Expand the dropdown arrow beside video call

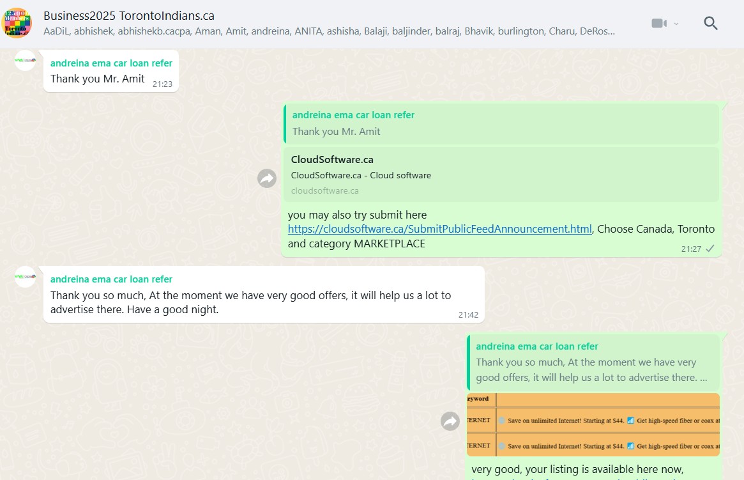click(676, 24)
